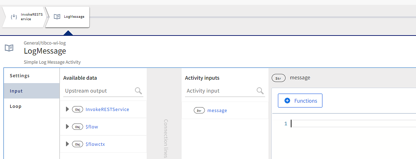Expand the InvokeRESTService tree node
This screenshot has height=159, width=416.
point(67,109)
